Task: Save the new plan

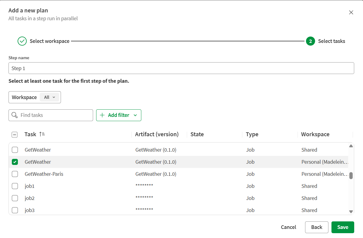Action: (343, 227)
